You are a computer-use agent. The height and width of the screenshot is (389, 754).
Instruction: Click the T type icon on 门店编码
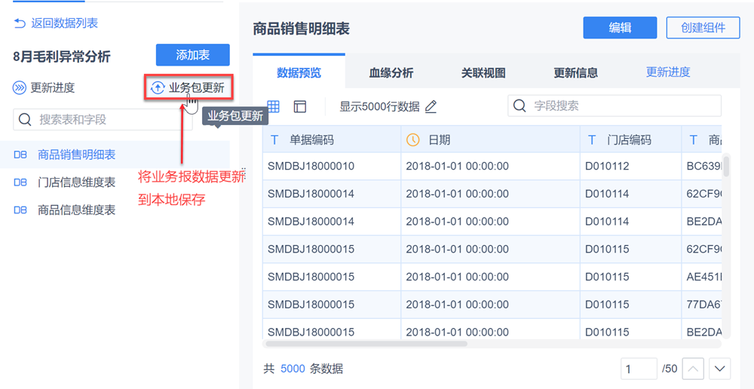(592, 139)
